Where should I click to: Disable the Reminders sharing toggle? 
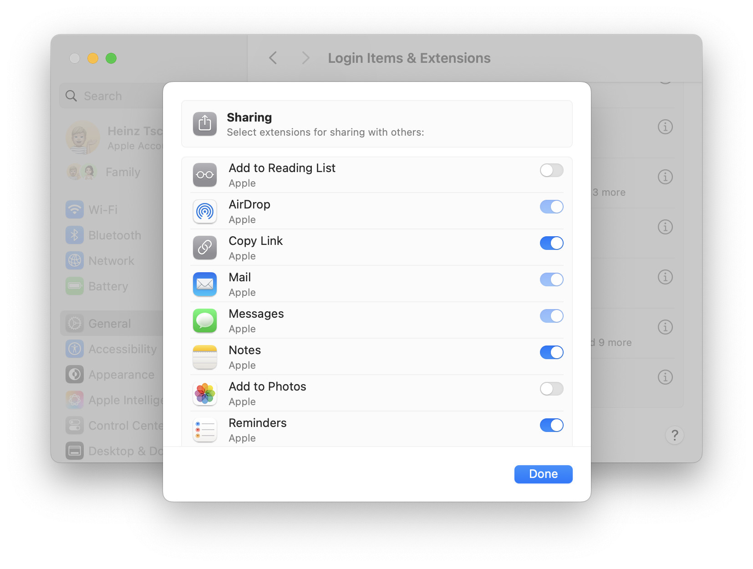(551, 425)
